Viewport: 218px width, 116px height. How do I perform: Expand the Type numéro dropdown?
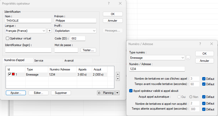tap(183, 58)
